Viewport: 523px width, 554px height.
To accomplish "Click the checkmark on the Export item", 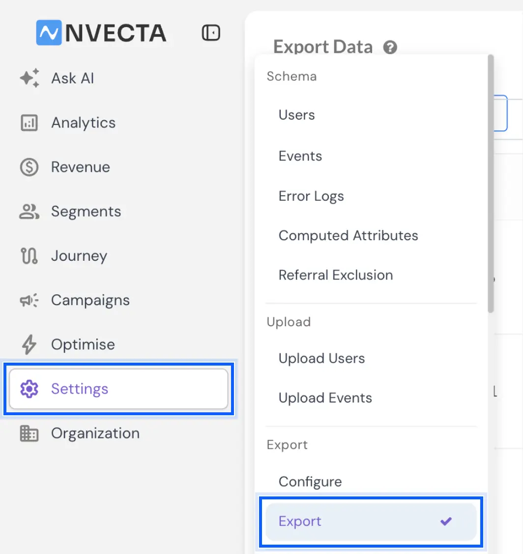I will (x=446, y=521).
